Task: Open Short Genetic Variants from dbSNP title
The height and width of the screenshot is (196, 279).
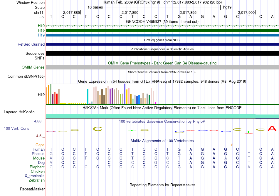Action: (162, 72)
